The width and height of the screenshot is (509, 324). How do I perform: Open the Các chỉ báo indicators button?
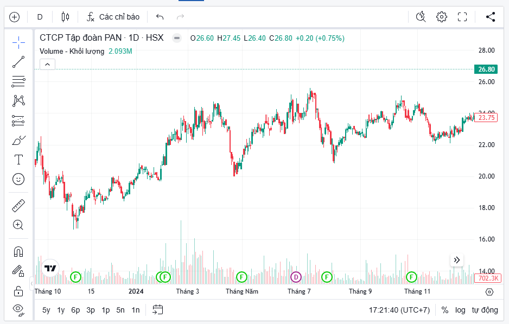[x=113, y=17]
